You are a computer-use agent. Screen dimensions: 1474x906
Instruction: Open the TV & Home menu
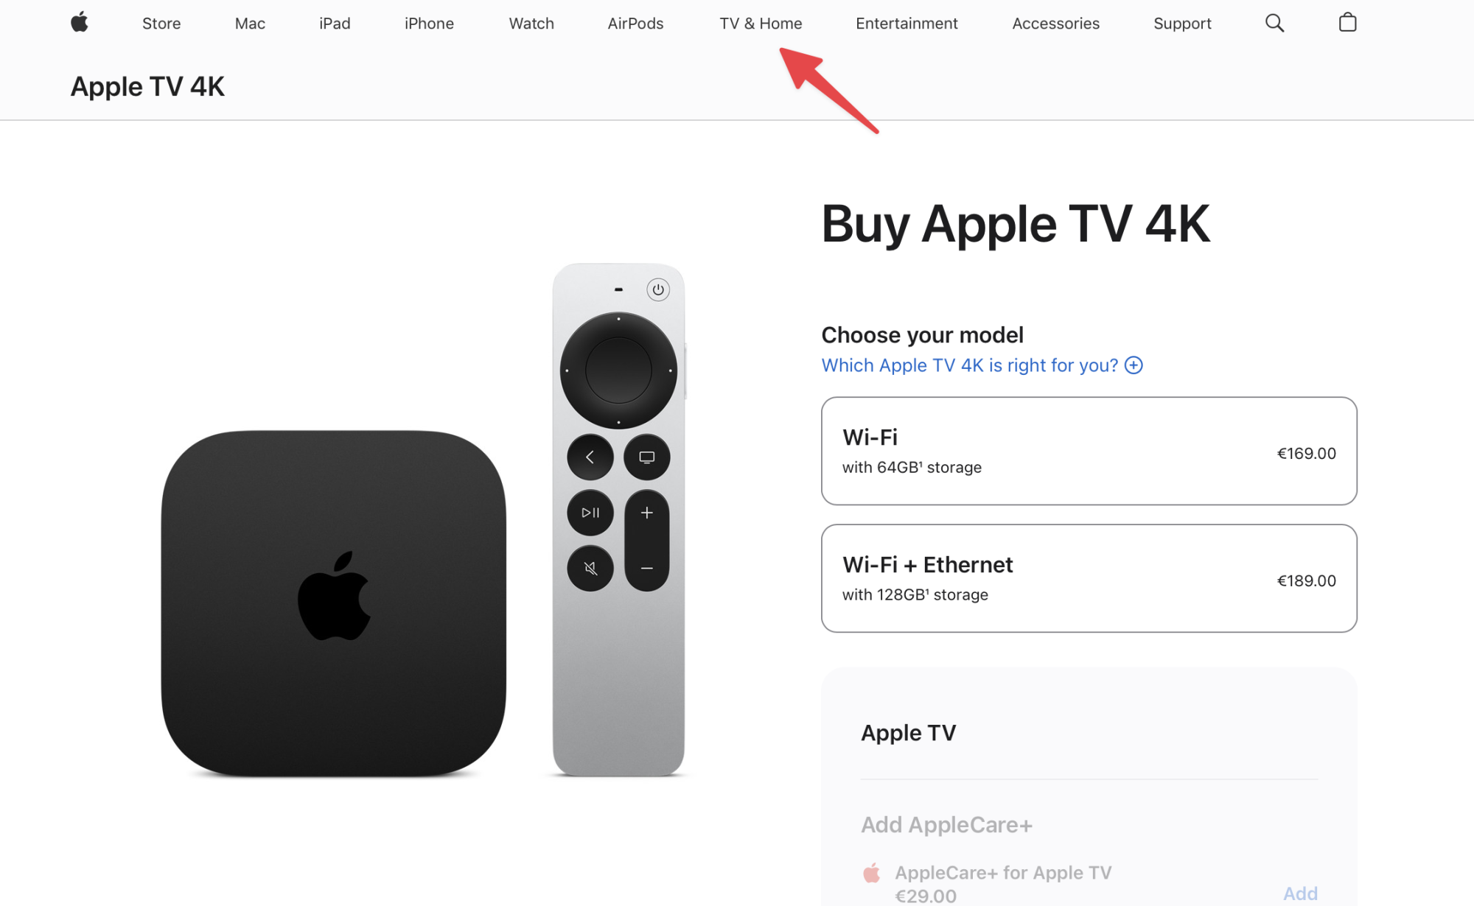pos(761,24)
